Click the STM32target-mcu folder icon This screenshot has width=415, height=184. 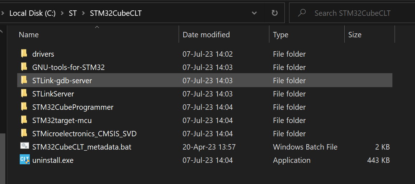[24, 120]
